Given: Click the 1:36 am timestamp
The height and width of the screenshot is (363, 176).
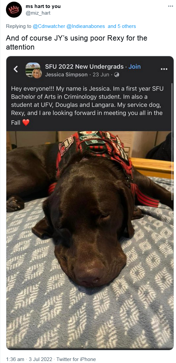Looking at the screenshot, I should (x=15, y=359).
